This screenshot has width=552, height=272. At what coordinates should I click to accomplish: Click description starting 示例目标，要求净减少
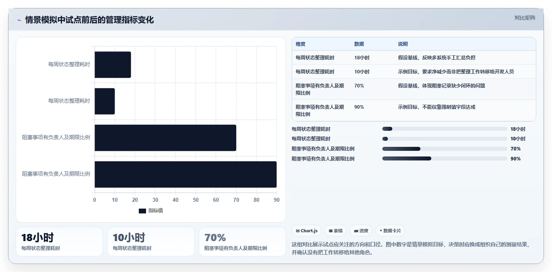(456, 72)
